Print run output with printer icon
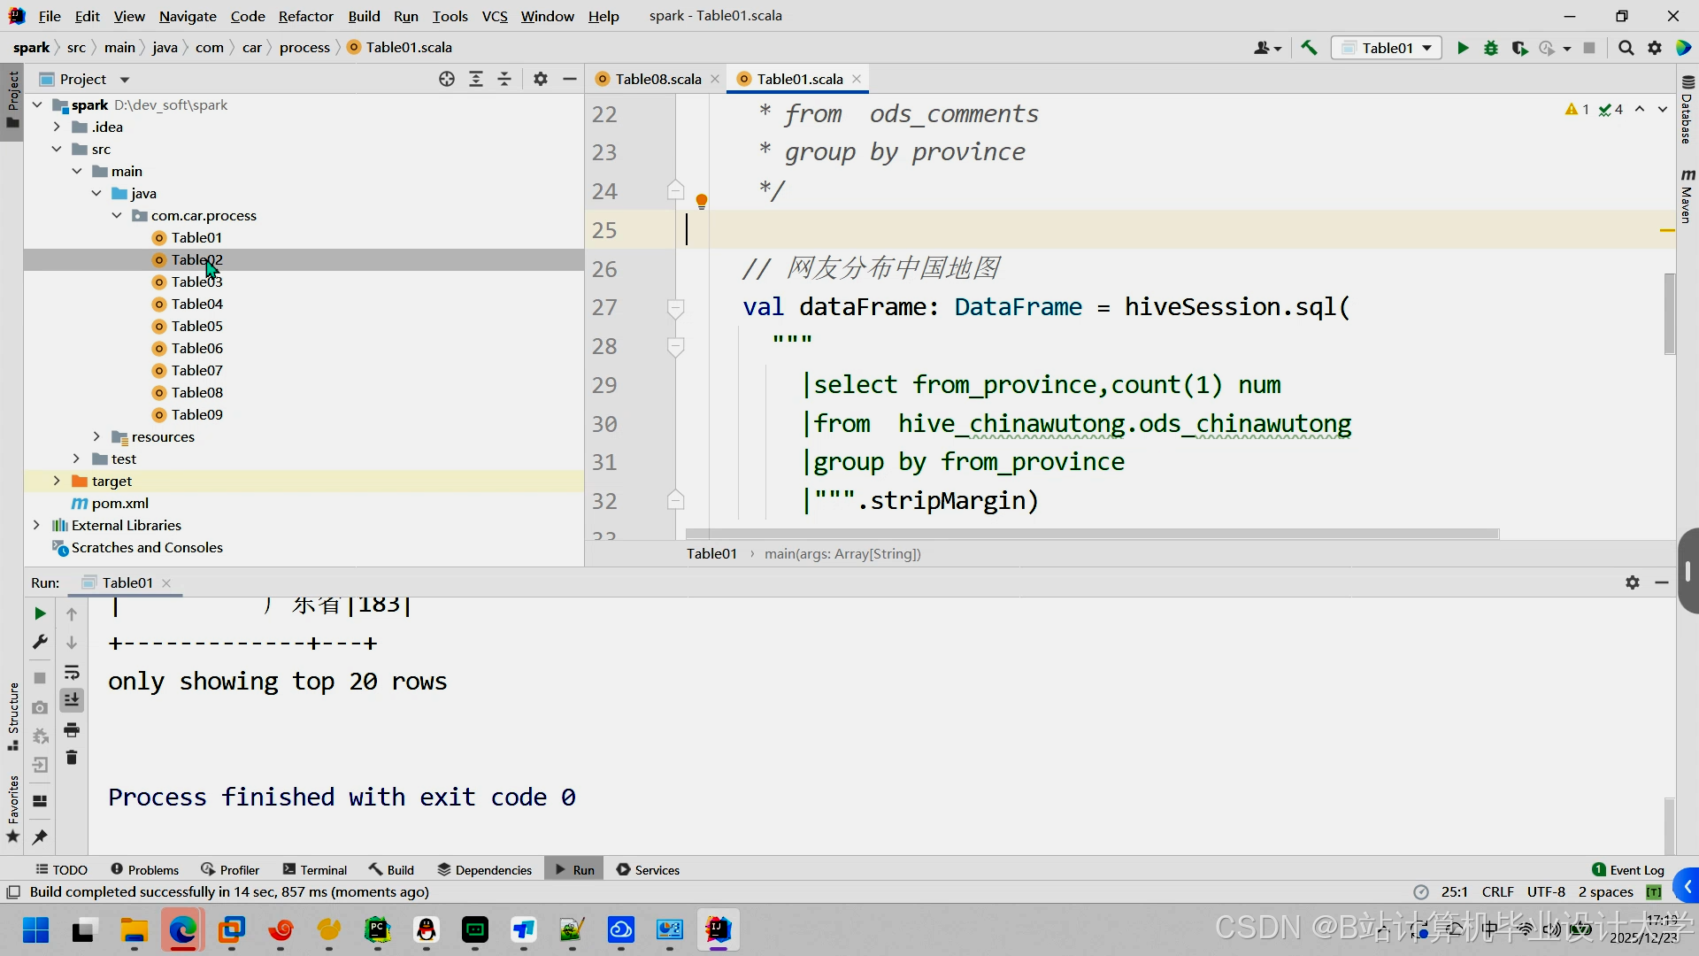 click(x=72, y=730)
